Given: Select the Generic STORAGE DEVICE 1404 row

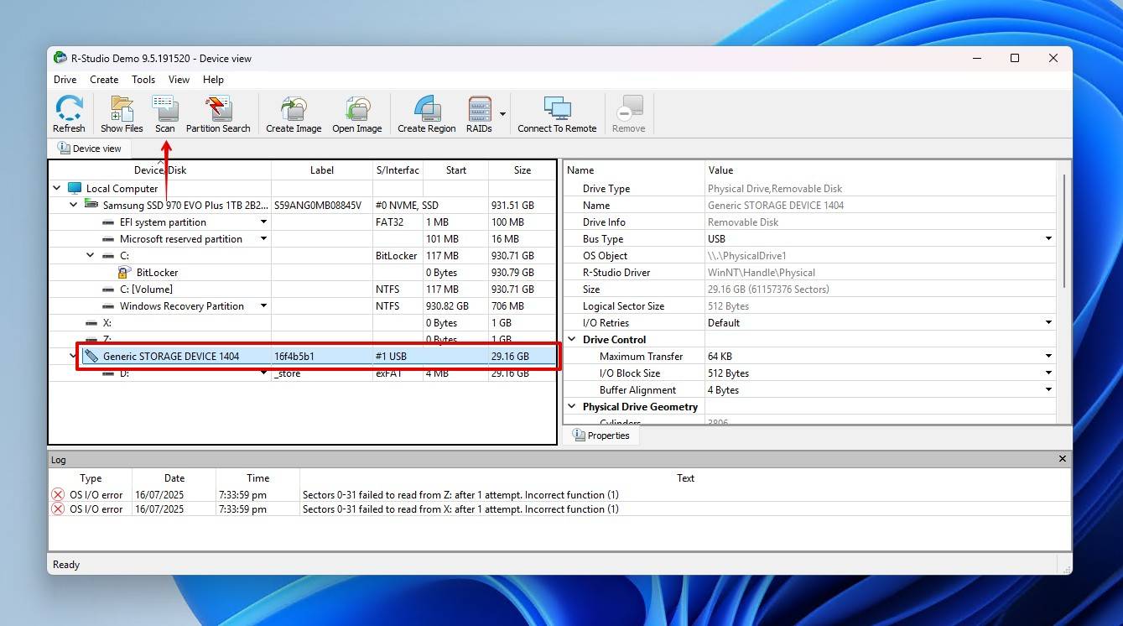Looking at the screenshot, I should coord(318,356).
